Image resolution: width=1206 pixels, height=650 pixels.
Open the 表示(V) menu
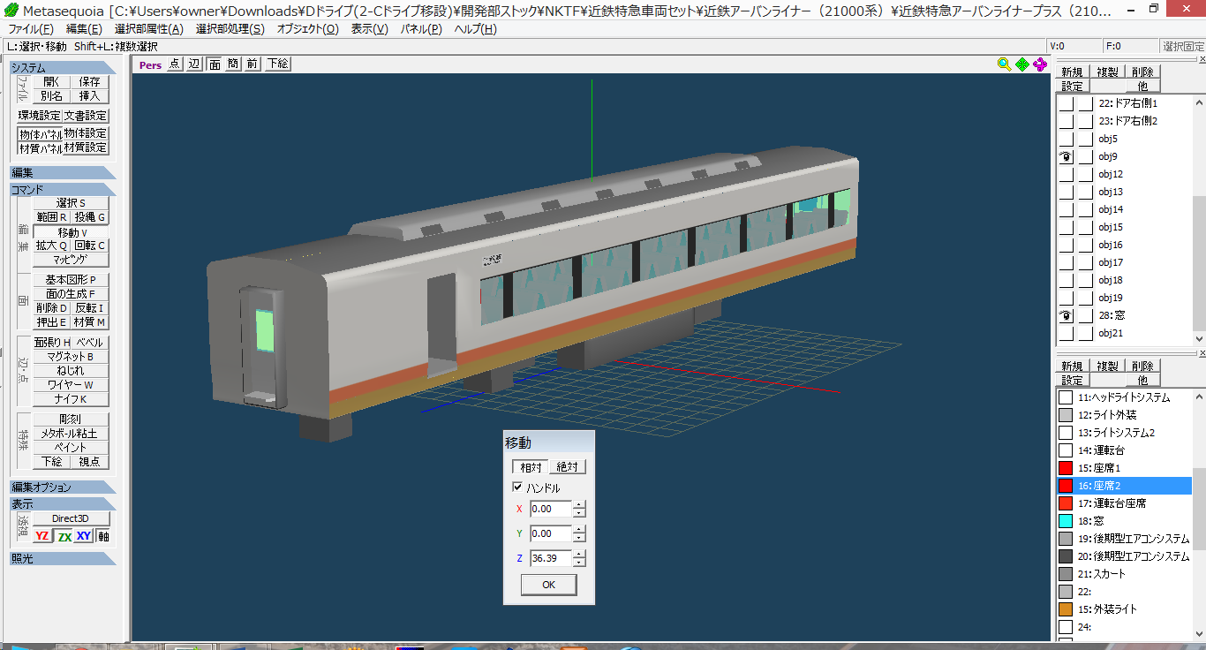pyautogui.click(x=369, y=29)
